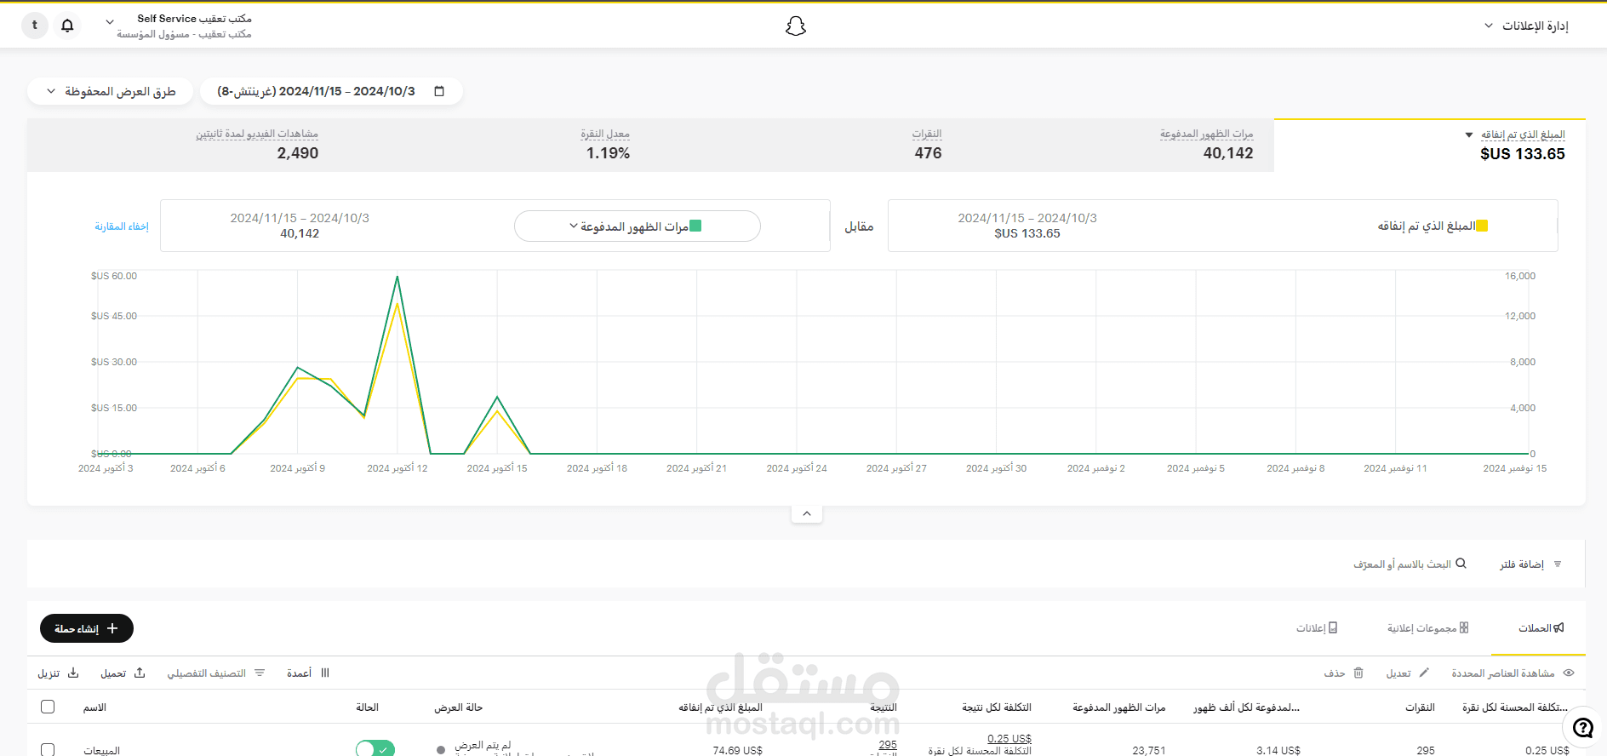This screenshot has width=1607, height=756.
Task: Open the user avatar 't' menu
Action: tap(35, 26)
